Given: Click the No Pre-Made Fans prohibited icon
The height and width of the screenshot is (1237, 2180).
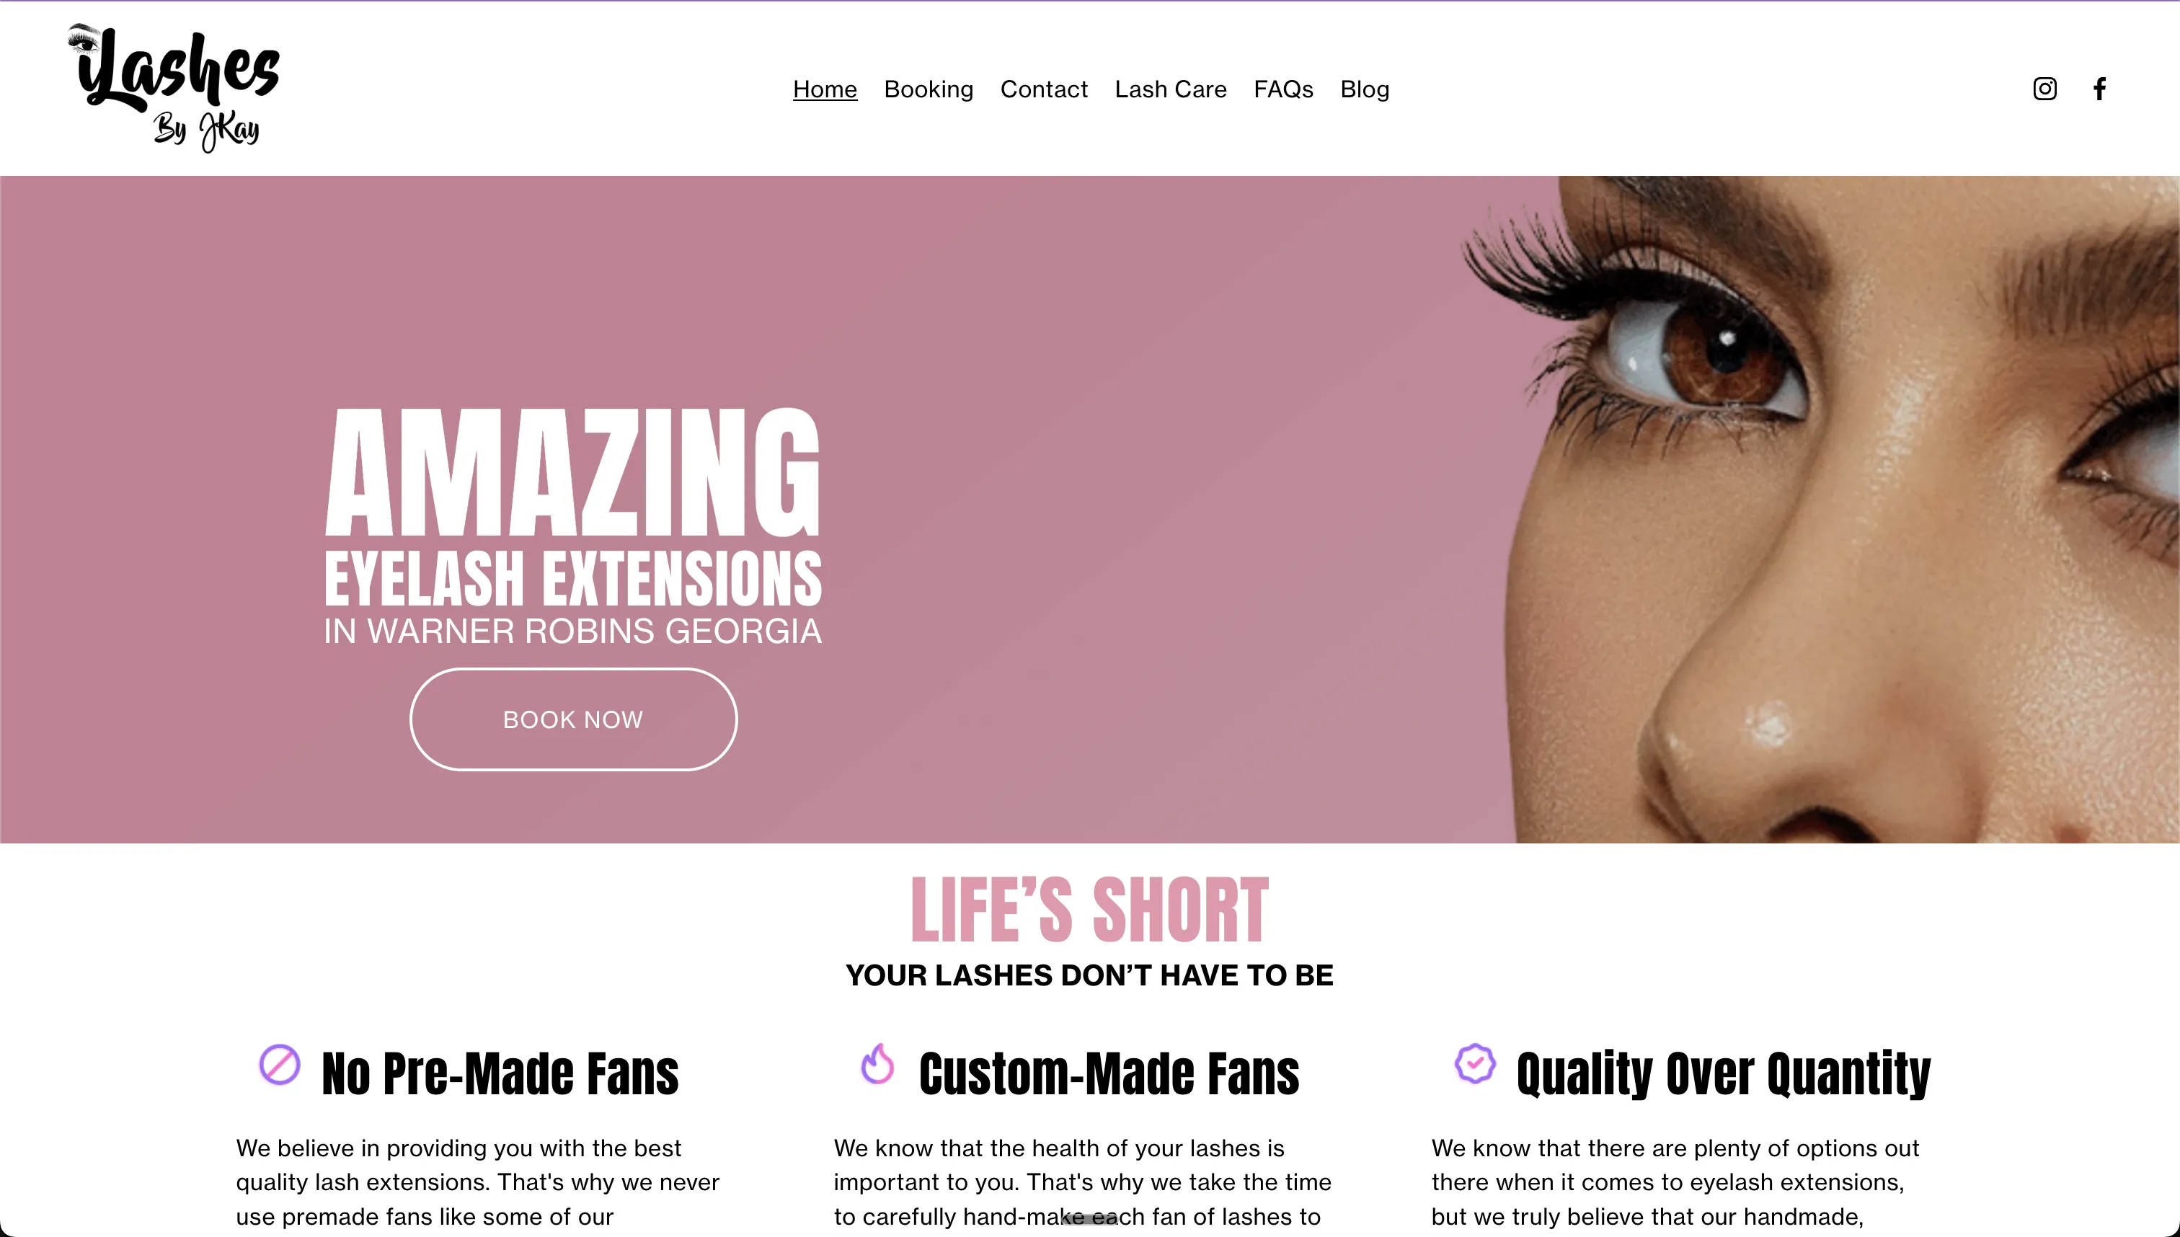Looking at the screenshot, I should (x=280, y=1065).
